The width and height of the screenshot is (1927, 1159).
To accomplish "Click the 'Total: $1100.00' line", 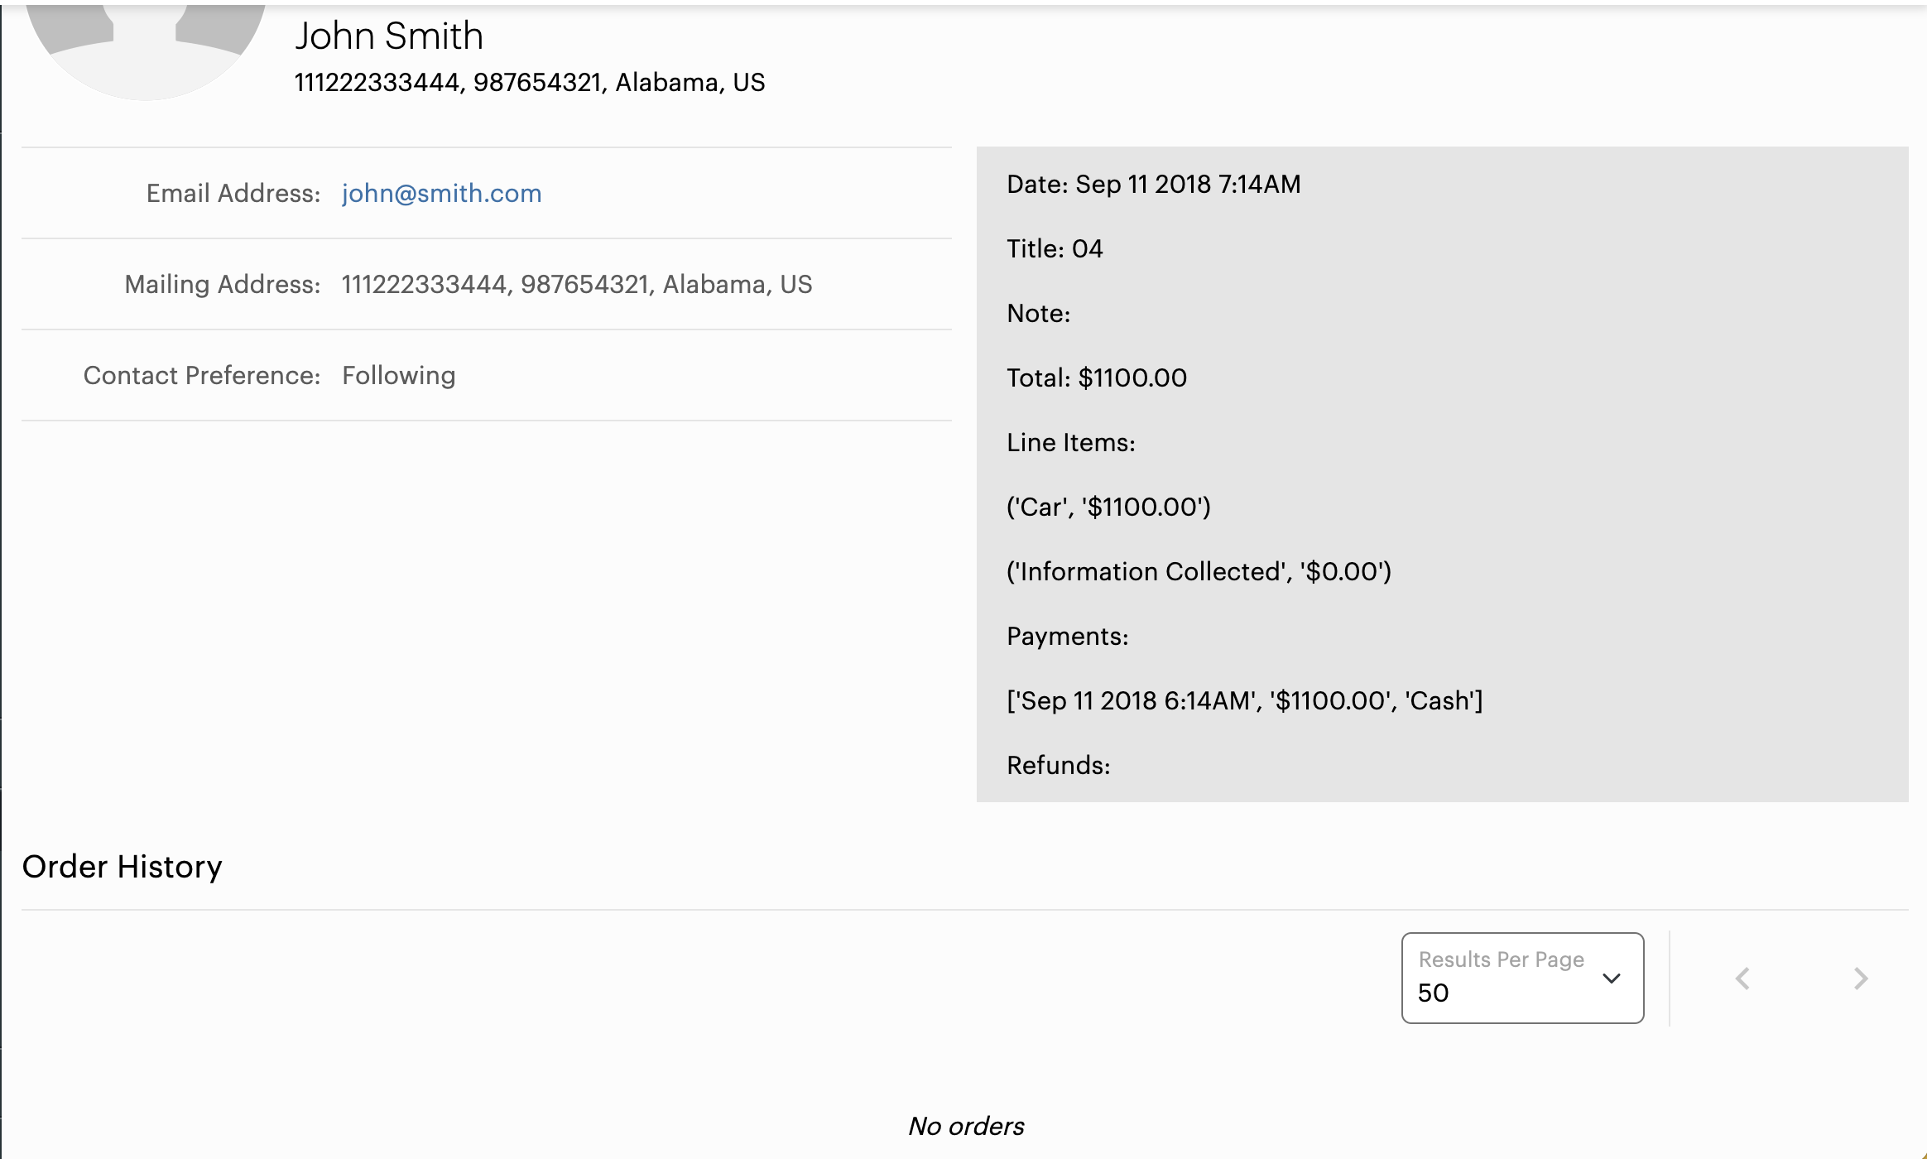I will pos(1097,378).
